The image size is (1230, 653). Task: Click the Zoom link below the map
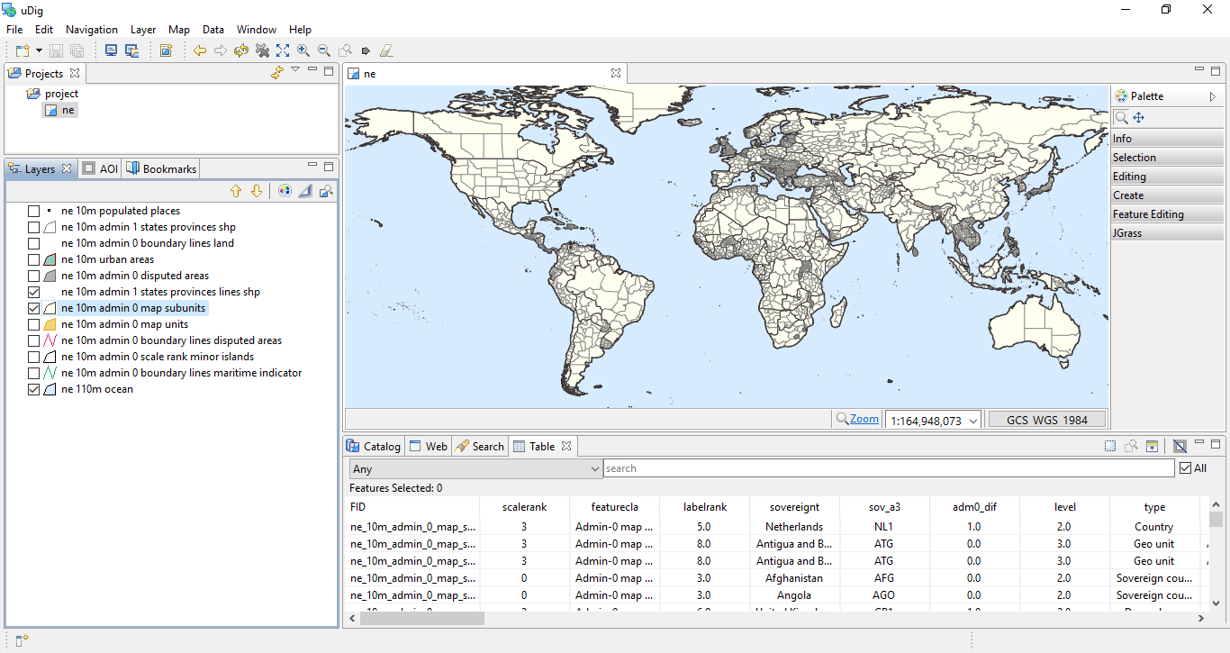[864, 419]
